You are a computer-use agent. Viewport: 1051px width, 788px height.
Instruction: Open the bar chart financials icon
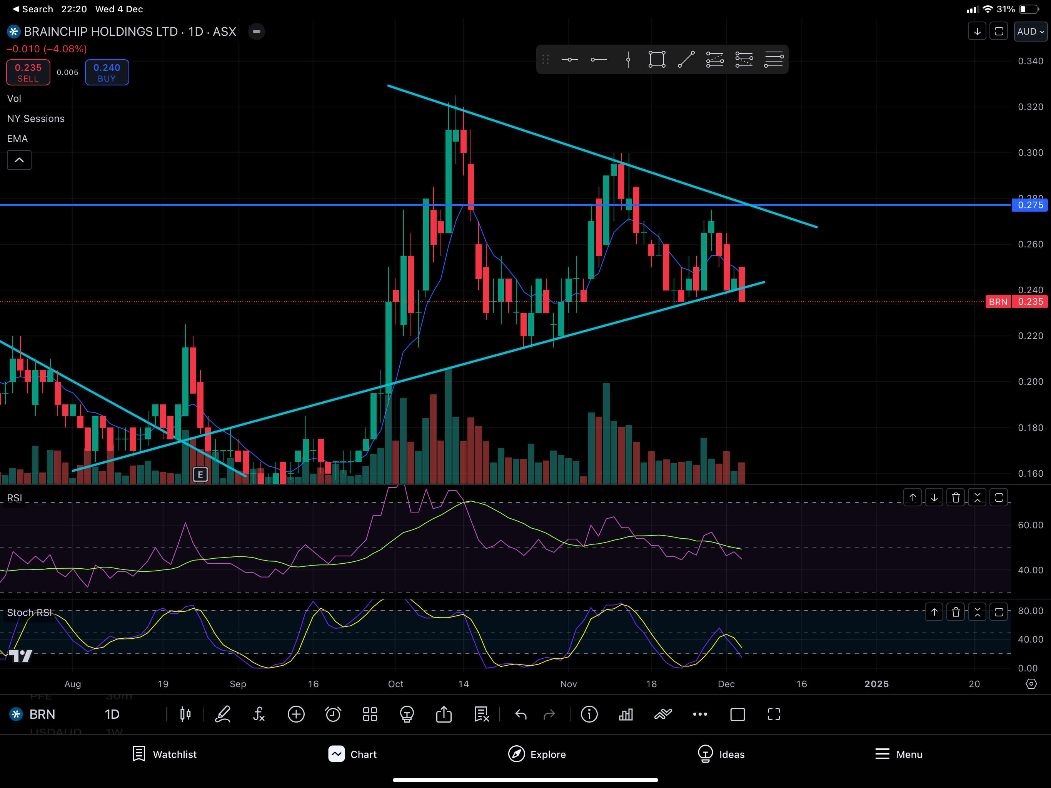[x=626, y=715]
